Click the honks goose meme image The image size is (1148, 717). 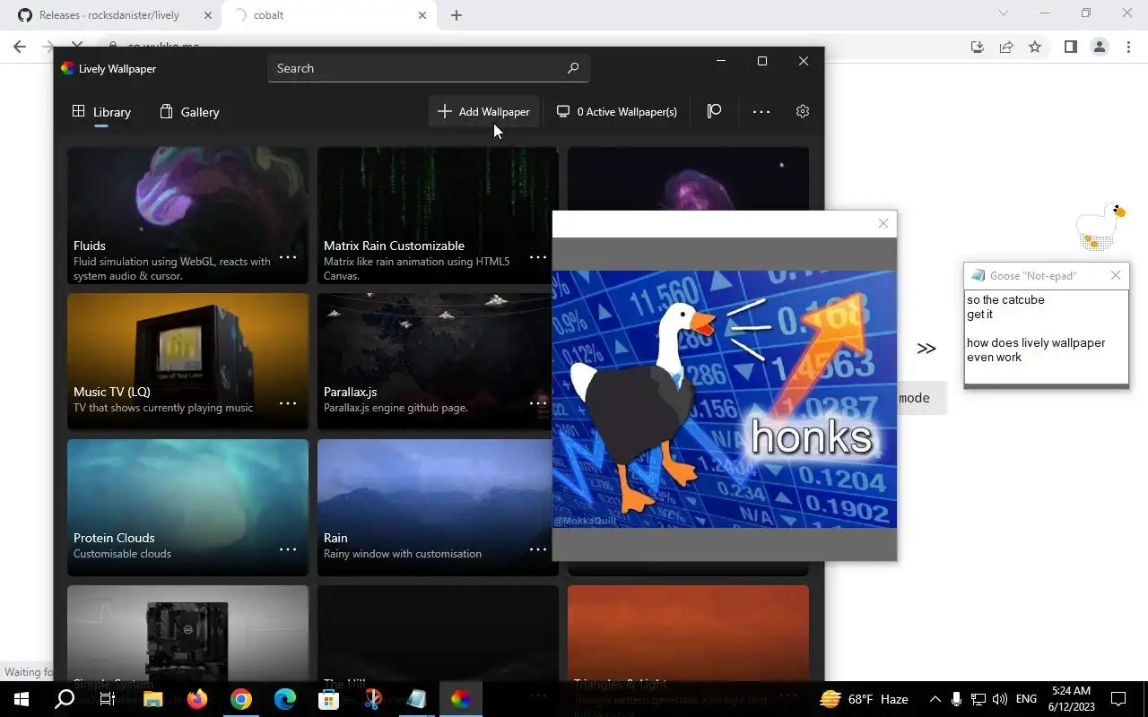pos(725,399)
